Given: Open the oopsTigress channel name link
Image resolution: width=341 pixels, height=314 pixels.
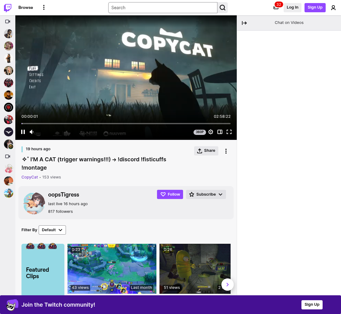Looking at the screenshot, I should (63, 195).
